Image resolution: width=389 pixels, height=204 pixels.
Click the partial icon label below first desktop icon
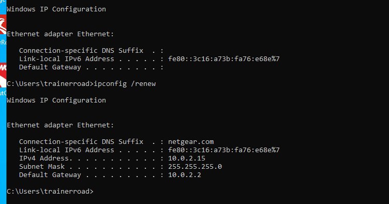coord(3,42)
